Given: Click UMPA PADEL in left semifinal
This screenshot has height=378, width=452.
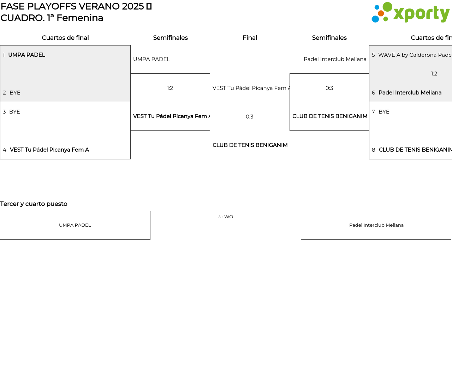Looking at the screenshot, I should point(151,59).
